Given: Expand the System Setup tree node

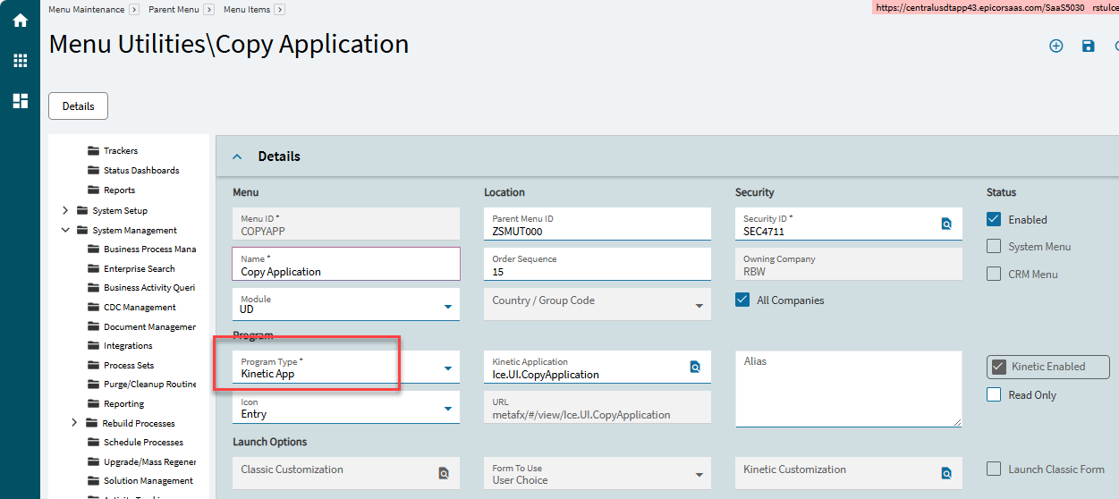Looking at the screenshot, I should coord(65,211).
